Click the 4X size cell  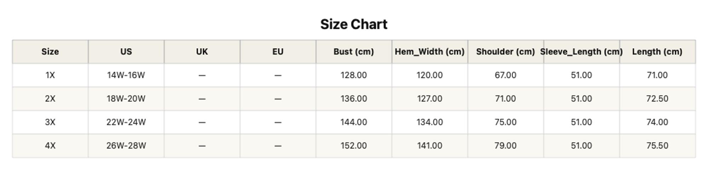50,146
